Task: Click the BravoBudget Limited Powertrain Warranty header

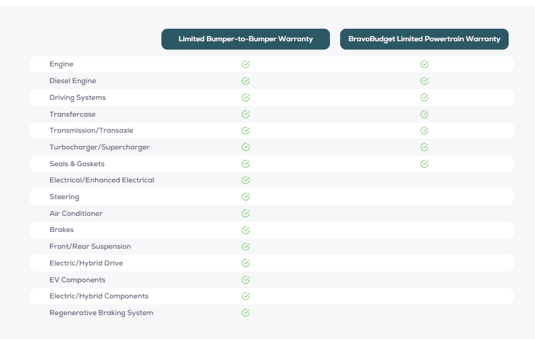Action: click(424, 39)
